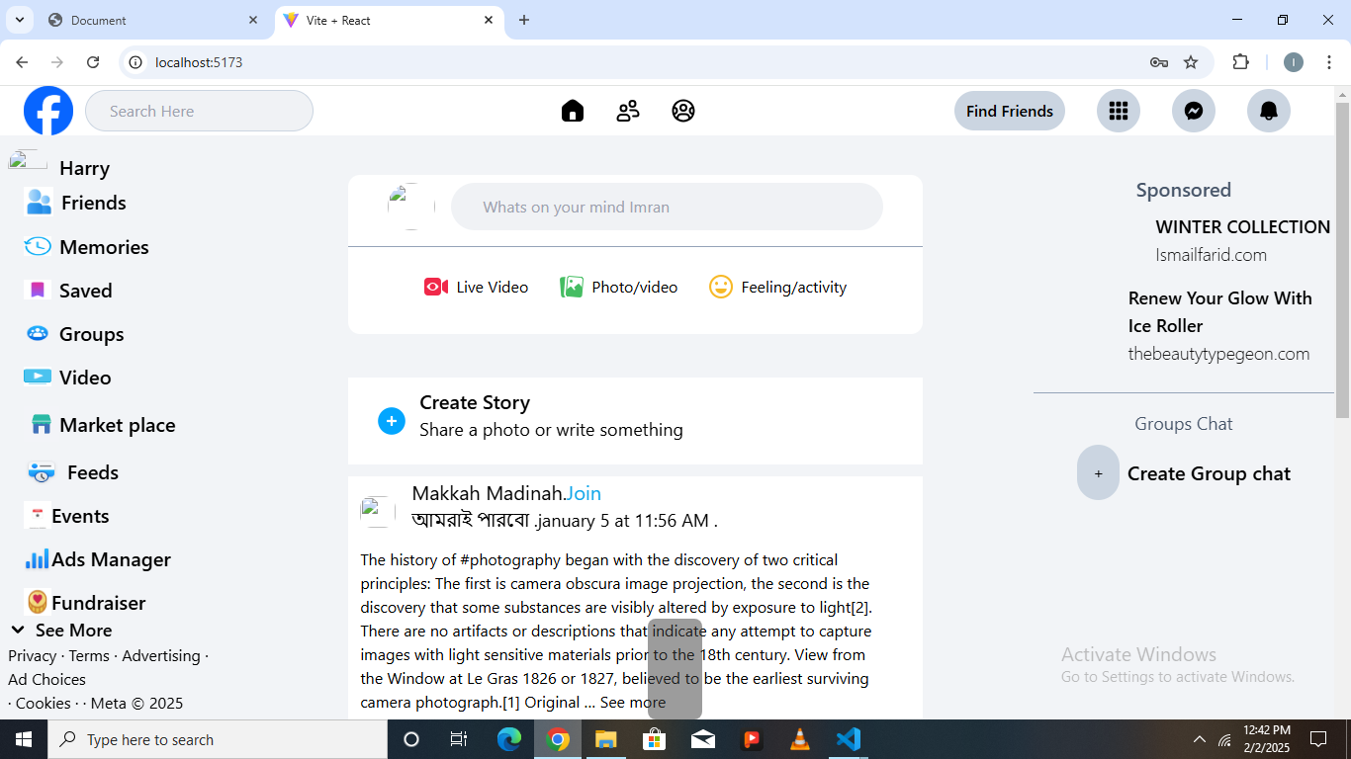Open the Chrome password key icon
The width and height of the screenshot is (1351, 759).
point(1159,62)
